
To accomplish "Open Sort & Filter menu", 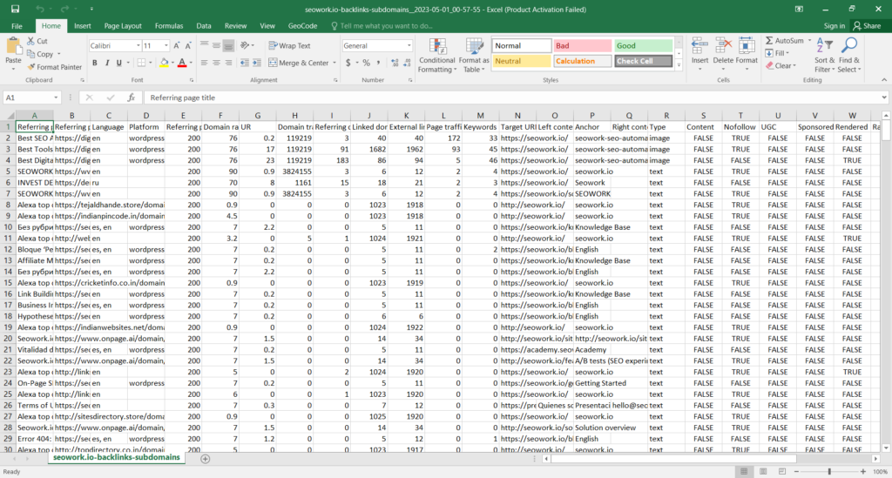I will (824, 55).
